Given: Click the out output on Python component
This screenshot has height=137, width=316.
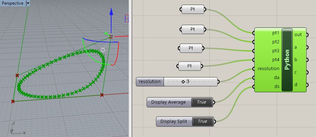Looking at the screenshot, I should click(298, 35).
